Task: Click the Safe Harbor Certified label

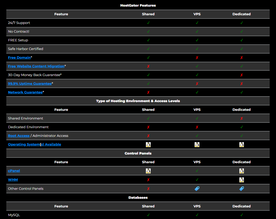Action: [26, 49]
